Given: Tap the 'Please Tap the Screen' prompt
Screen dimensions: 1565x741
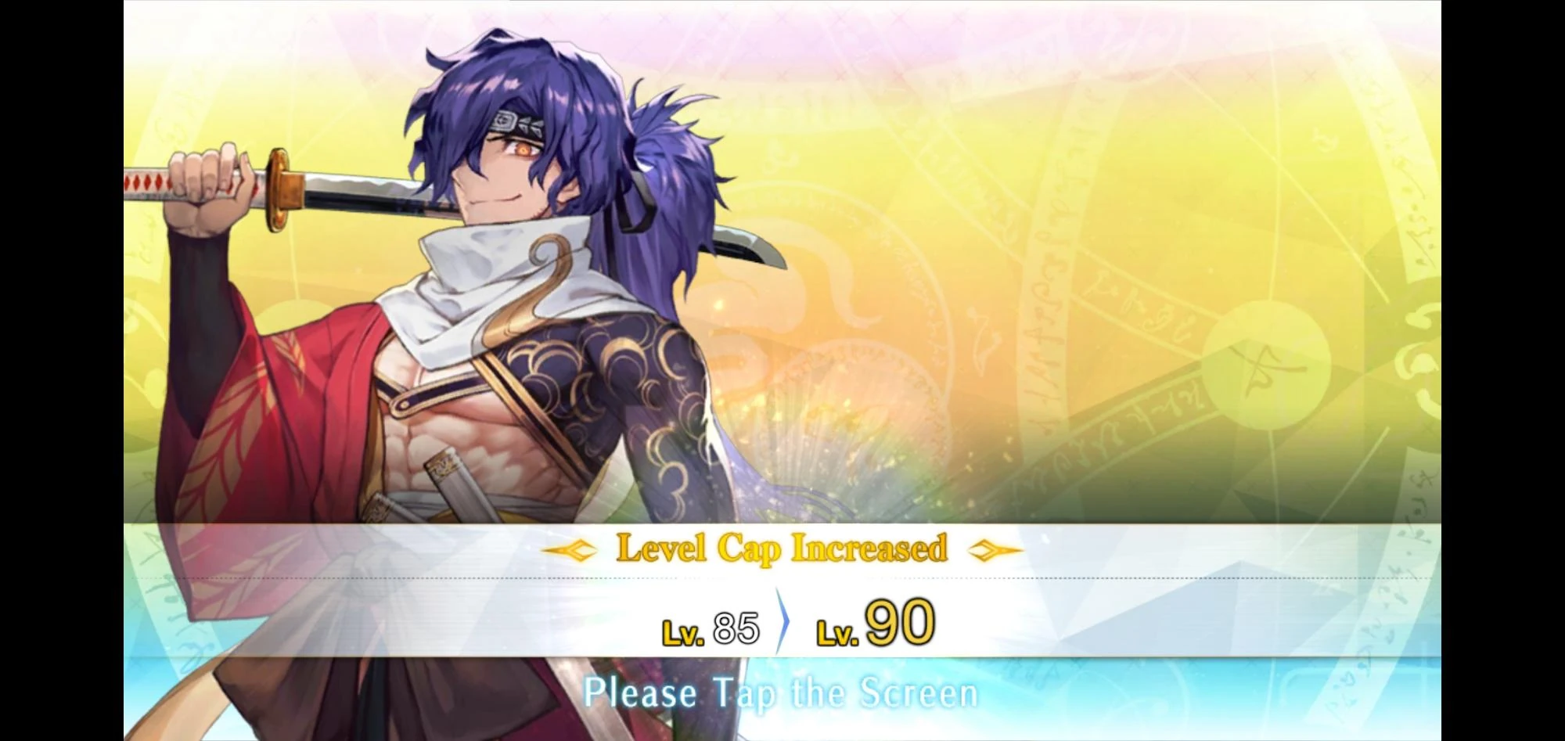Looking at the screenshot, I should [781, 693].
